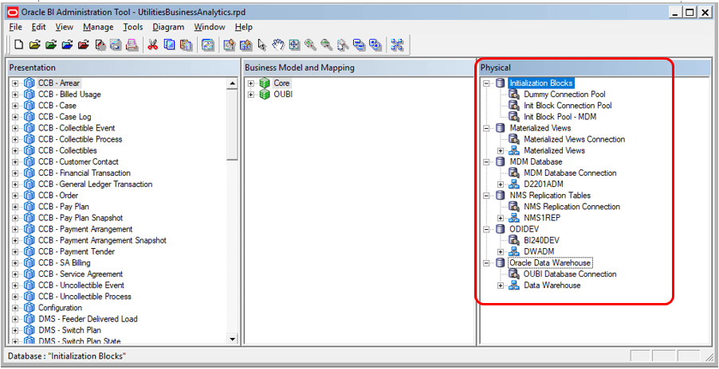Click the save repository disk icon

point(116,45)
